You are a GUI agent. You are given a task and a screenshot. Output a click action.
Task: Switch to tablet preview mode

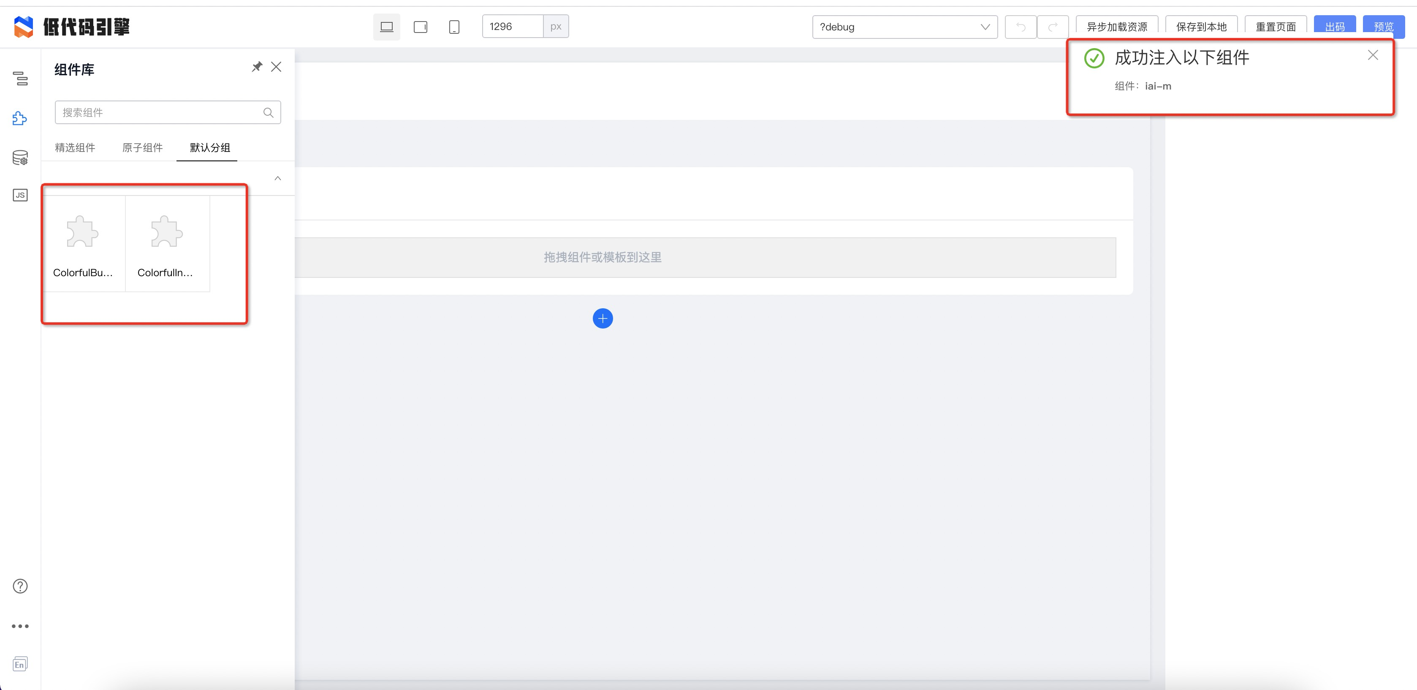tap(420, 26)
